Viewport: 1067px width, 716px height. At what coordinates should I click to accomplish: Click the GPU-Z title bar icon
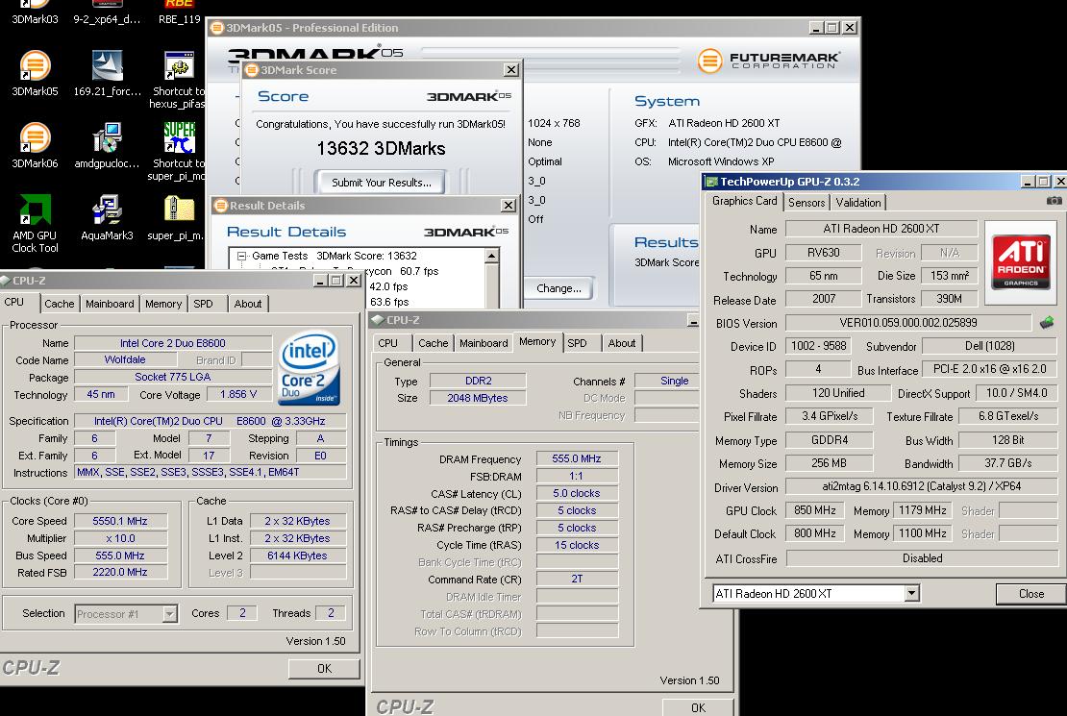pos(711,181)
